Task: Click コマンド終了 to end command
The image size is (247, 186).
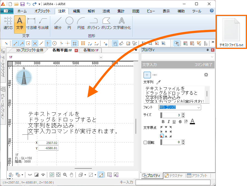Action: click(203, 65)
